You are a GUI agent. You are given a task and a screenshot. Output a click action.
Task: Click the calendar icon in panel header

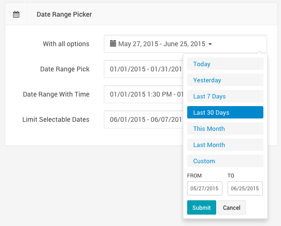click(16, 14)
